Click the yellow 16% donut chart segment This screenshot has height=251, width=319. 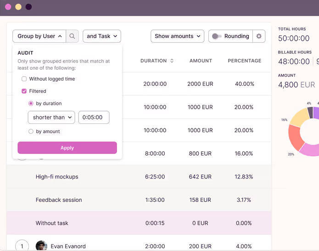[299, 117]
